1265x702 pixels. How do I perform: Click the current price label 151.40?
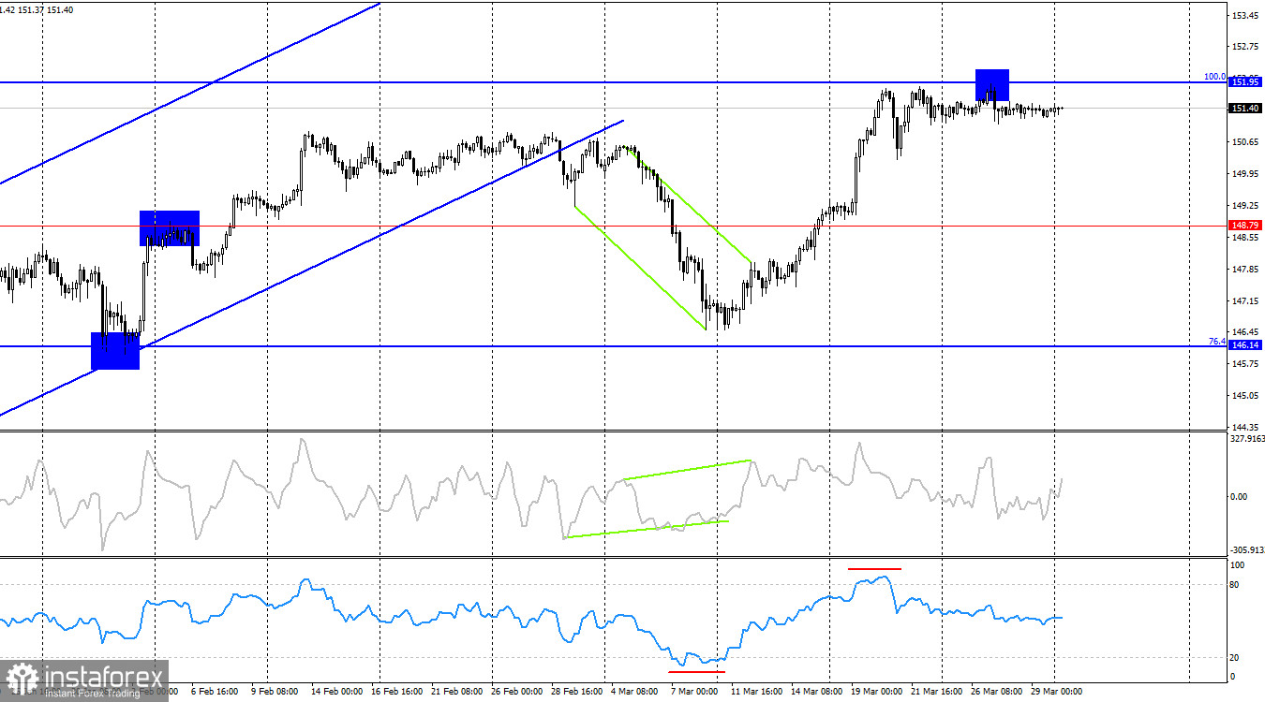pos(1245,109)
